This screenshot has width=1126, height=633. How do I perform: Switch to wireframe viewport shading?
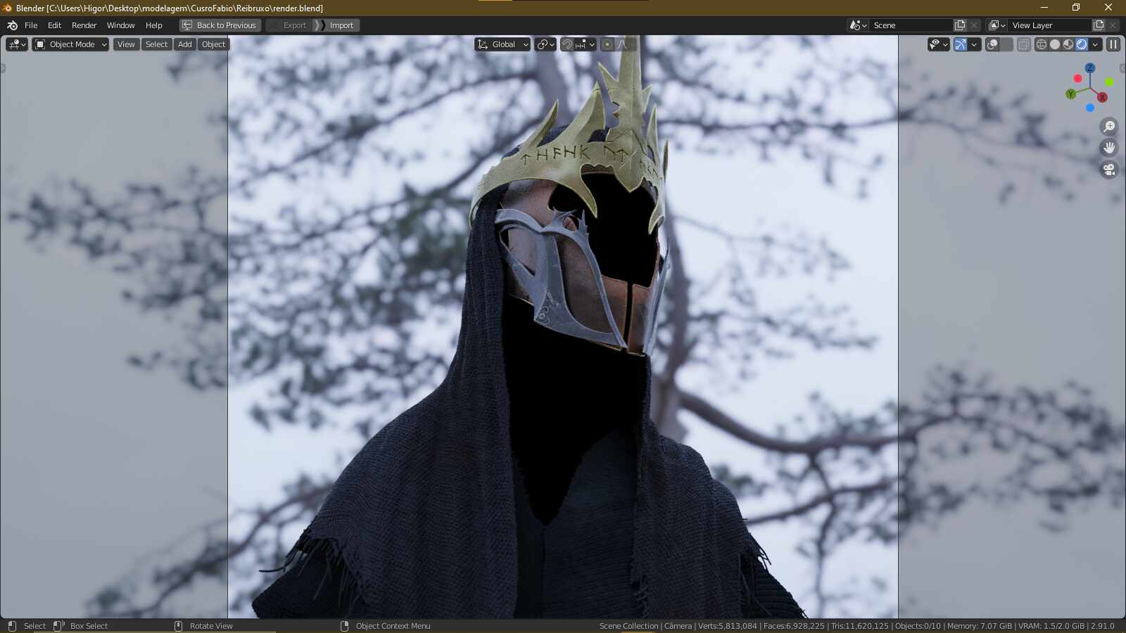[1042, 44]
